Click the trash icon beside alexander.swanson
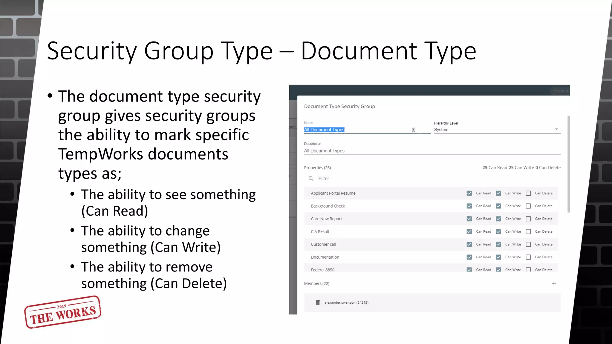The height and width of the screenshot is (344, 612). pyautogui.click(x=318, y=302)
